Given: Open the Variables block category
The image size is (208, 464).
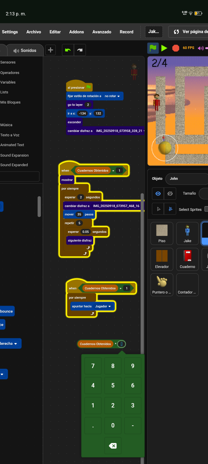Looking at the screenshot, I should point(8,82).
